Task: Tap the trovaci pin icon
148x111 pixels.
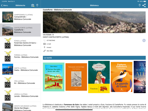Action: (x=45, y=47)
